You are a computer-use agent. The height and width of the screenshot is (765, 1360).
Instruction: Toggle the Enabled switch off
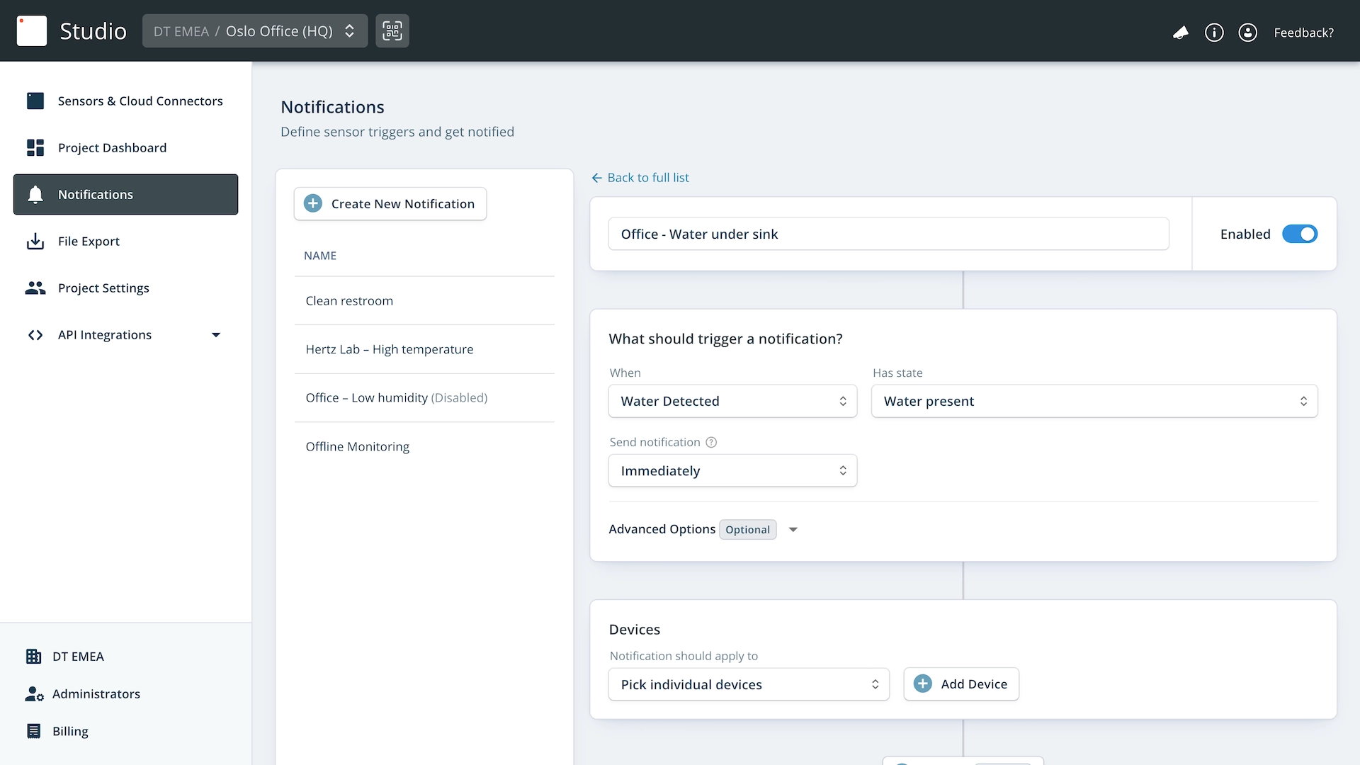pyautogui.click(x=1299, y=234)
